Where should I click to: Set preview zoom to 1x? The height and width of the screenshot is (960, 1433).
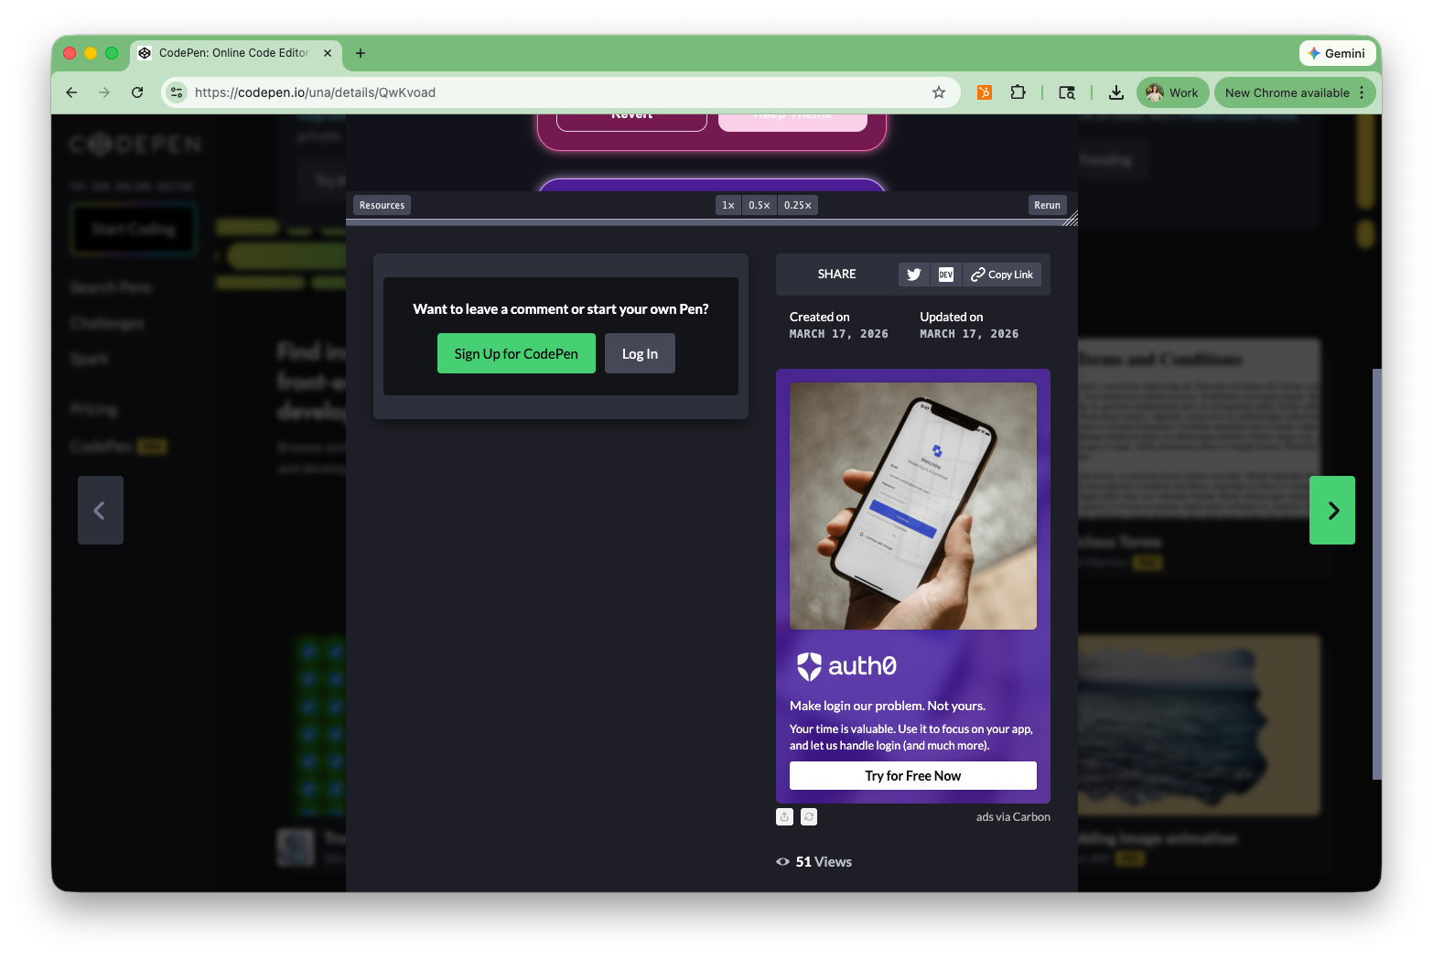[728, 205]
